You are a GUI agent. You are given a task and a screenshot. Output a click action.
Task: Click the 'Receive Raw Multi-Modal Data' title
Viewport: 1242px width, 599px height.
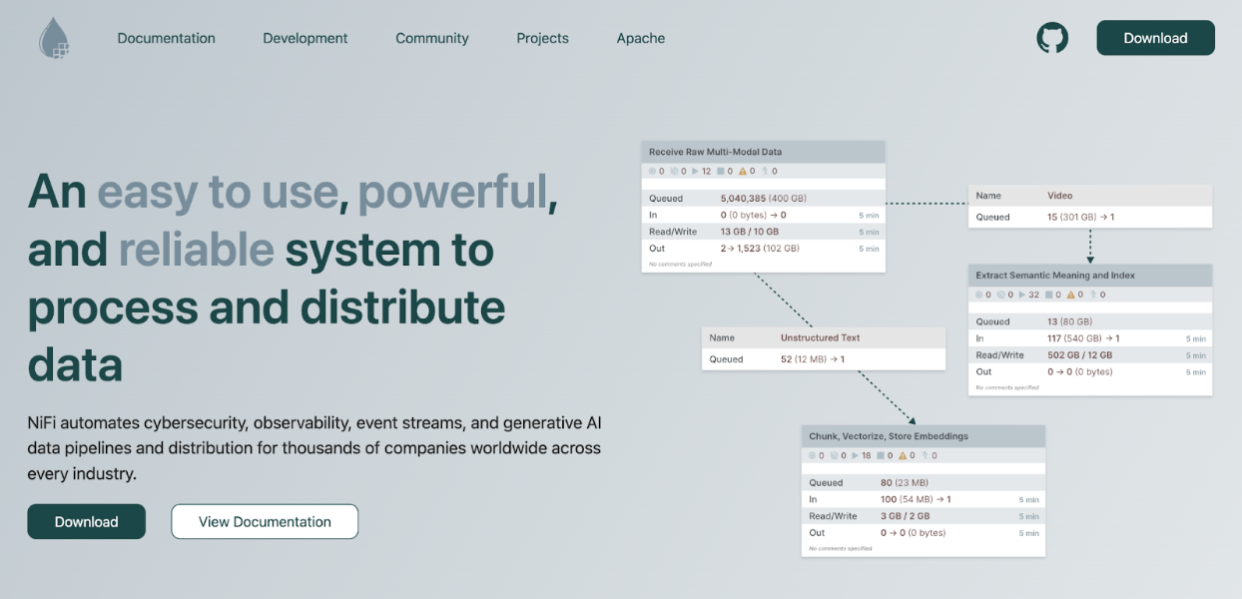715,152
